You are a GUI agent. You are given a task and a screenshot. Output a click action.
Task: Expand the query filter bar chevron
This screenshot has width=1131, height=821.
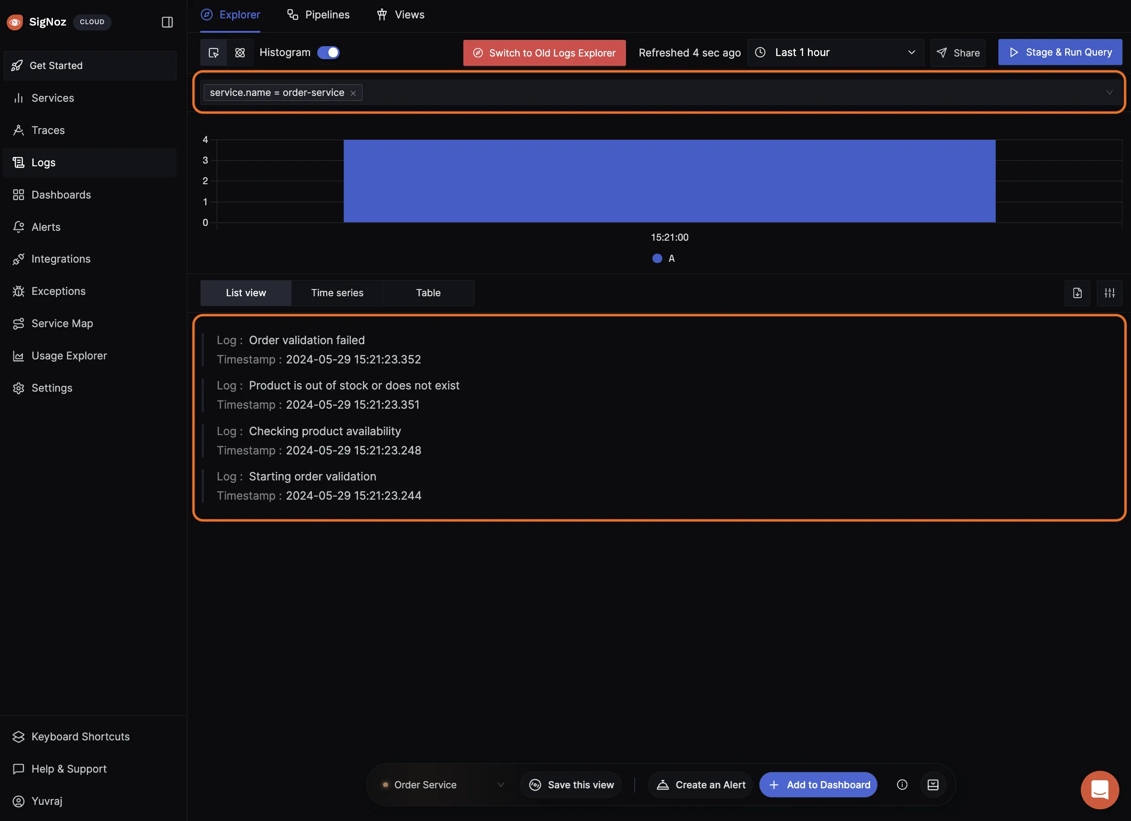click(1109, 92)
